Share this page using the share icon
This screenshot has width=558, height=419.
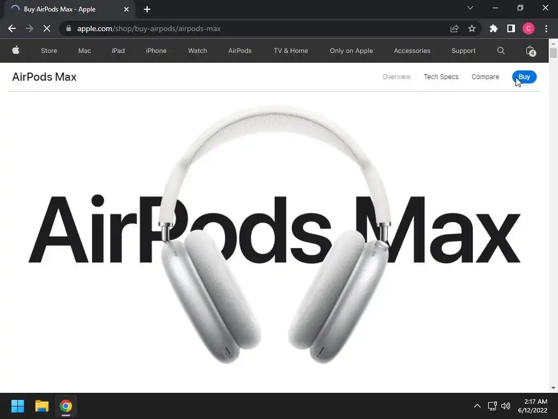pos(454,28)
